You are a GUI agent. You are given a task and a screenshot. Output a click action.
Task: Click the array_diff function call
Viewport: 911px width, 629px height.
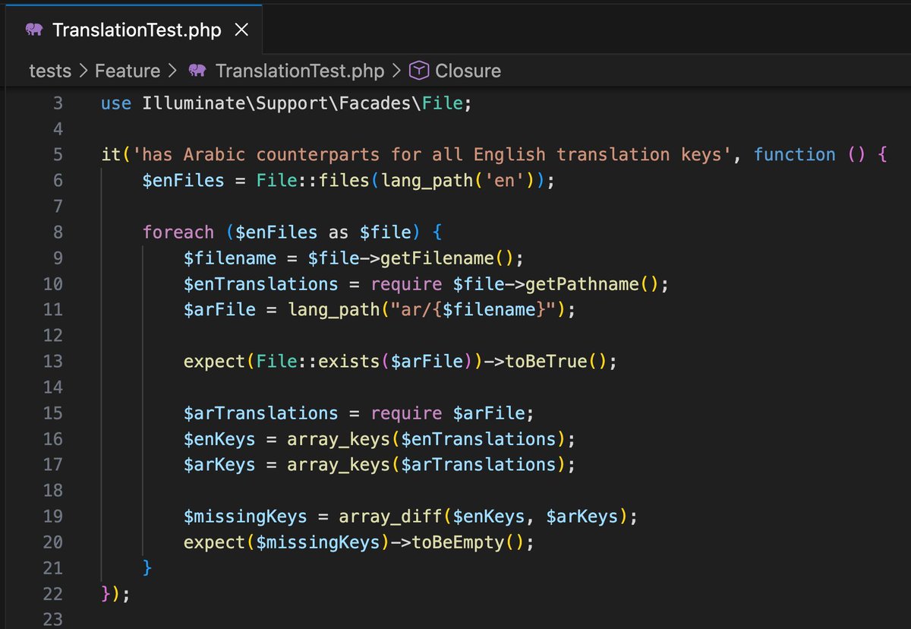point(390,517)
